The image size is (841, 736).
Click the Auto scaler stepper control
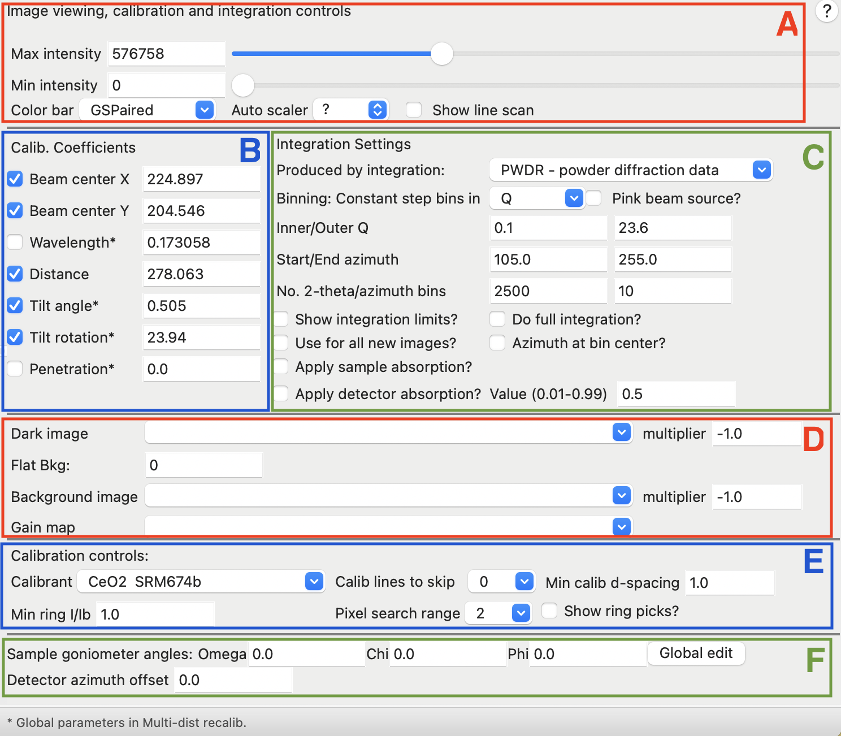(377, 110)
